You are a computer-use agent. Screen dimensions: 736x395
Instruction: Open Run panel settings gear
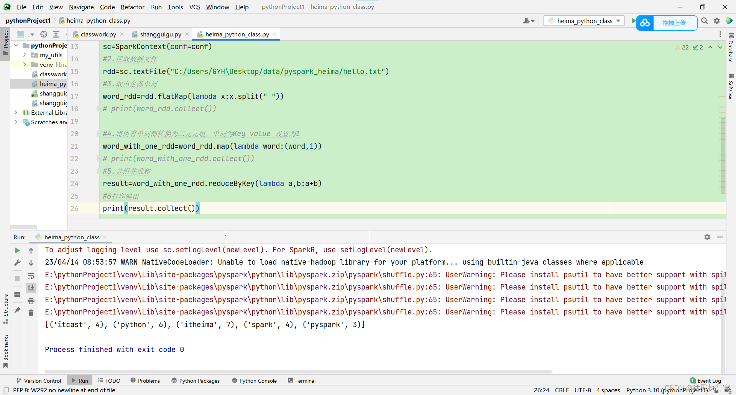coord(707,237)
